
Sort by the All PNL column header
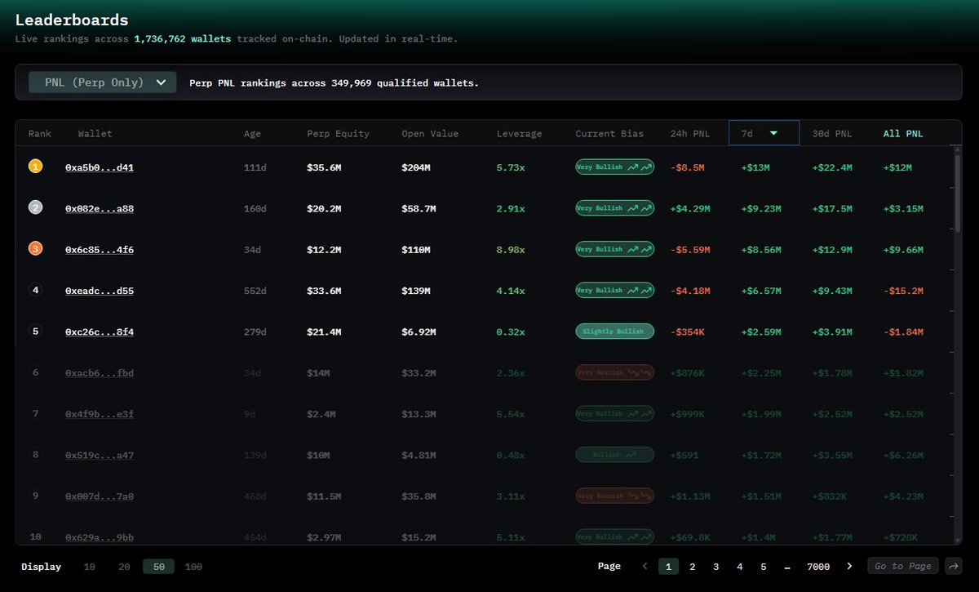click(902, 133)
